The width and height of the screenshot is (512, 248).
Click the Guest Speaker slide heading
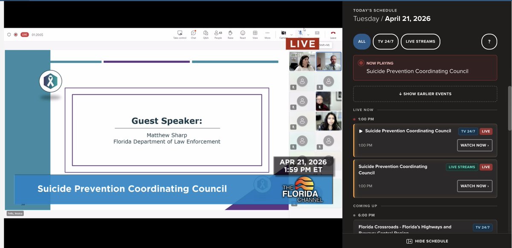coord(167,121)
